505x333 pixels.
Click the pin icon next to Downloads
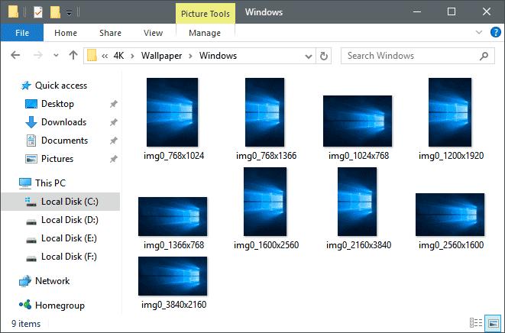point(113,122)
